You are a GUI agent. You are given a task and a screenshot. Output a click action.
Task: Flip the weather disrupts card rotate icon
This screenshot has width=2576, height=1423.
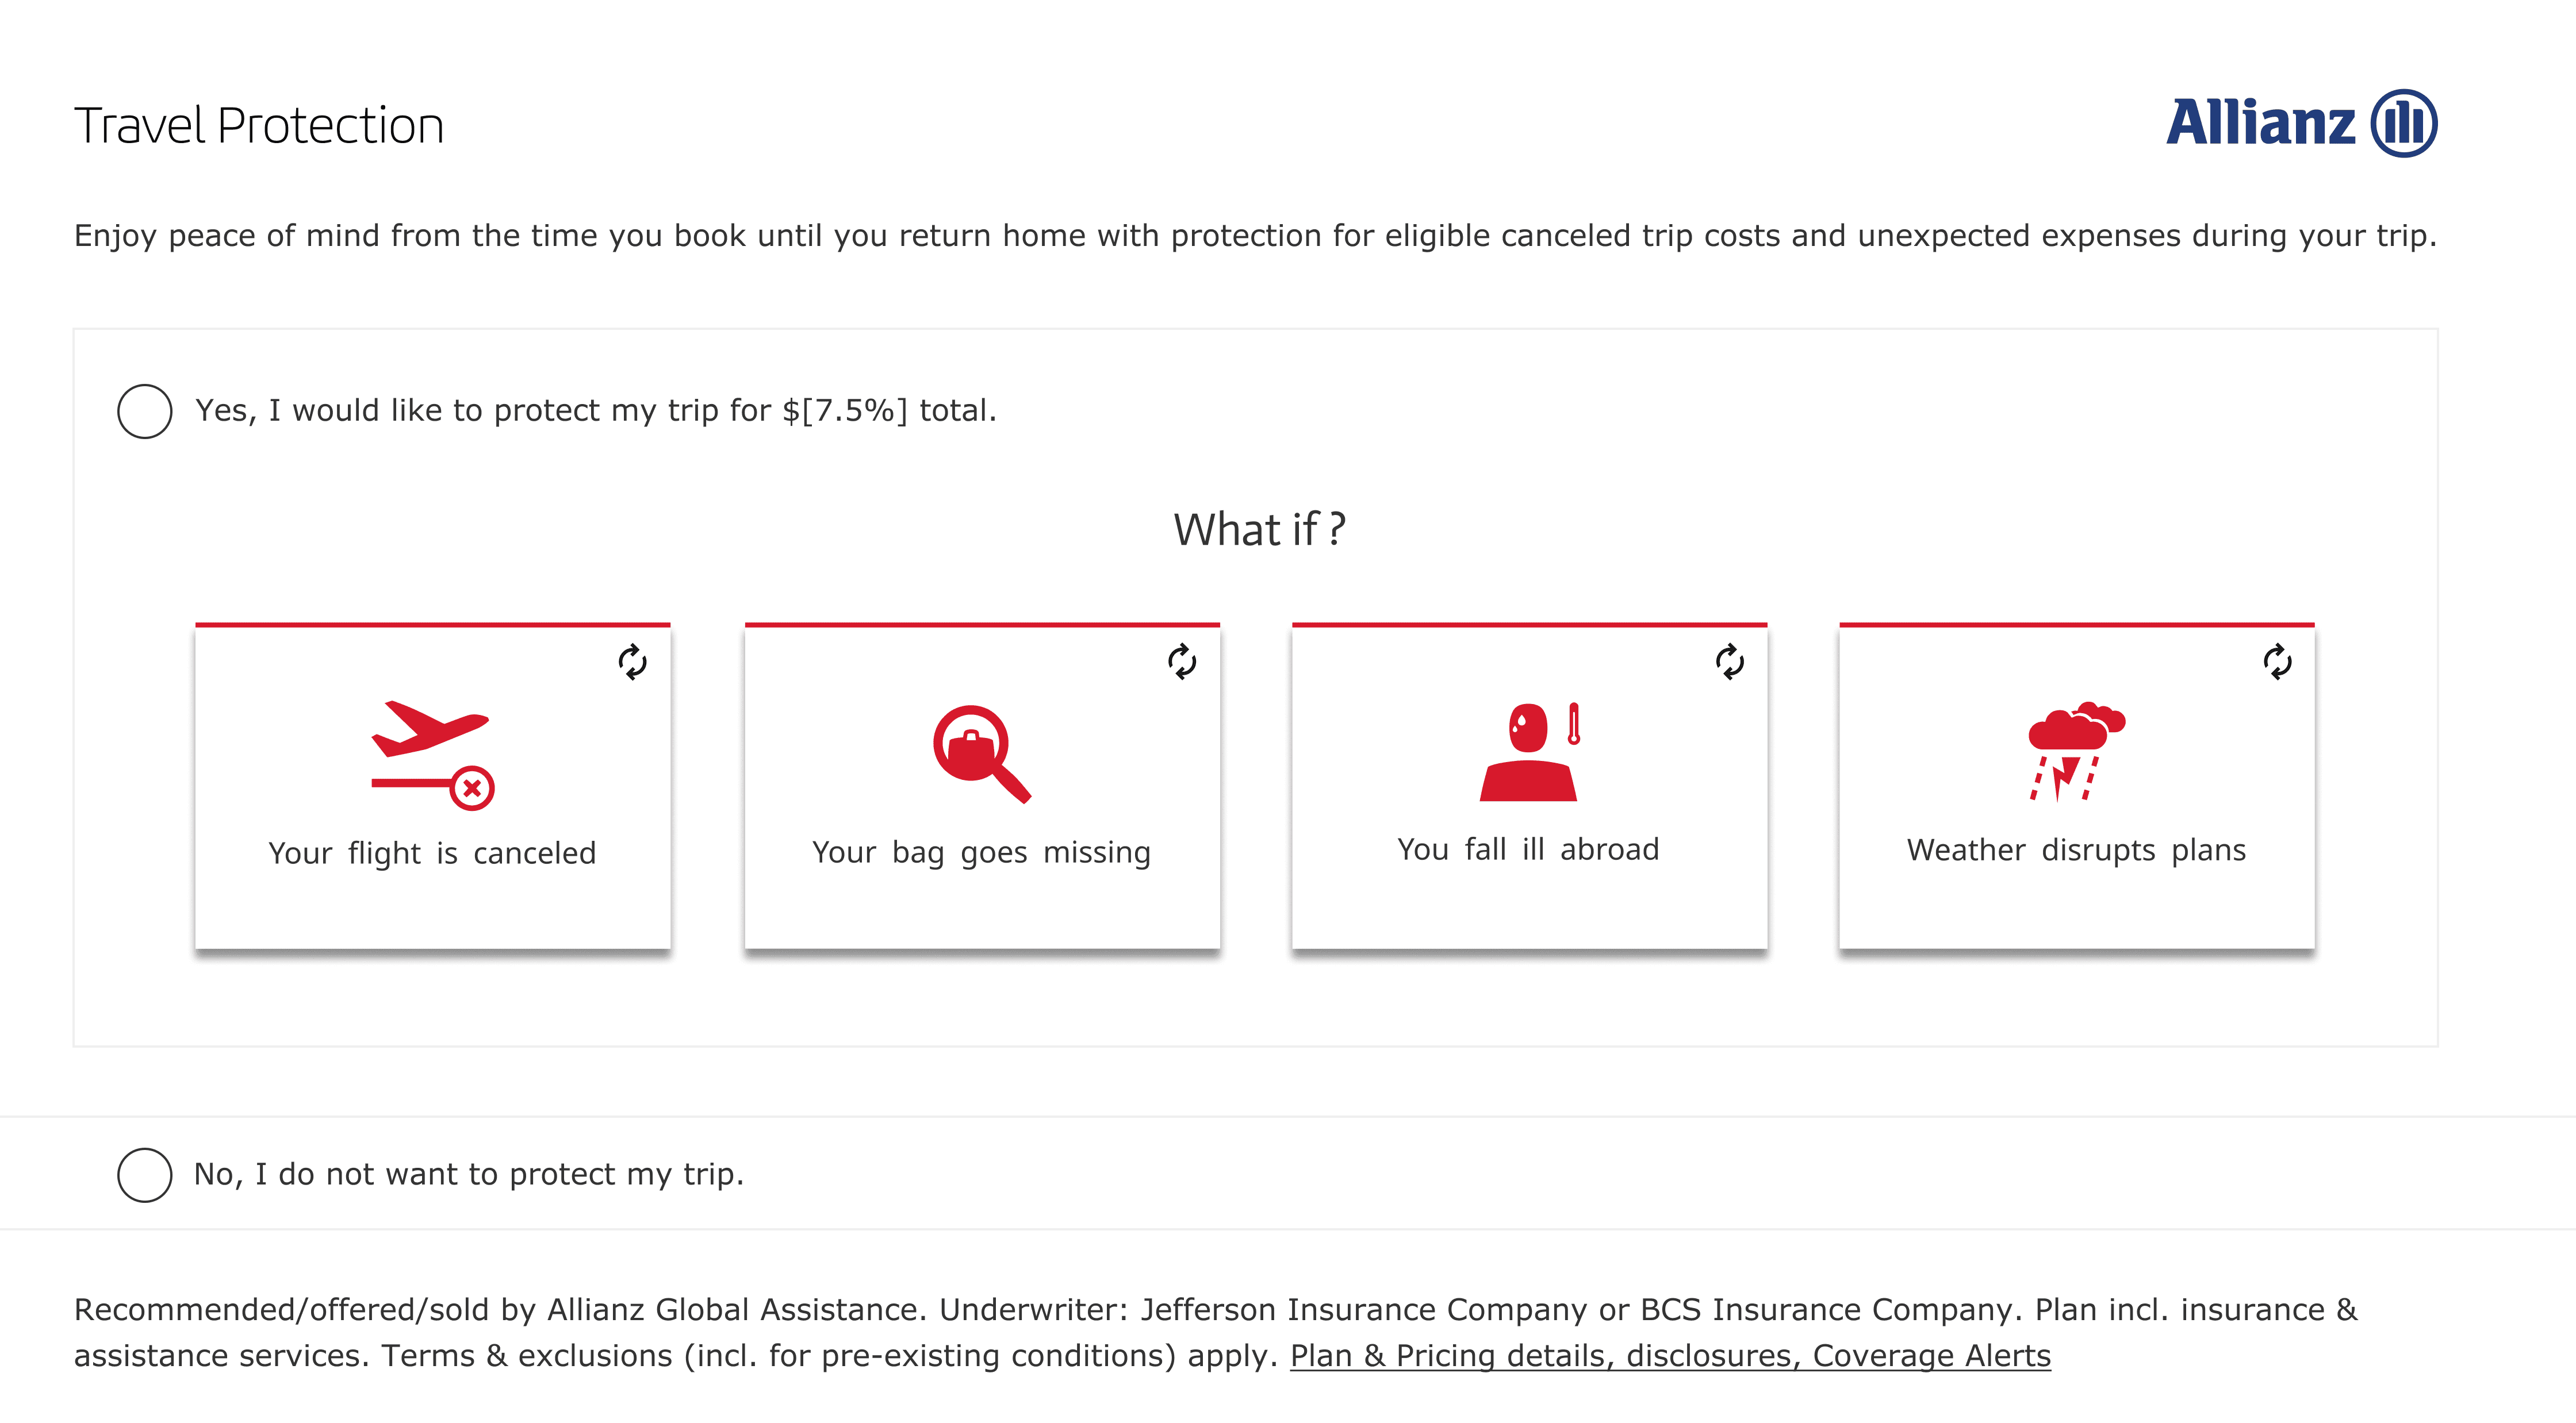pyautogui.click(x=2277, y=661)
